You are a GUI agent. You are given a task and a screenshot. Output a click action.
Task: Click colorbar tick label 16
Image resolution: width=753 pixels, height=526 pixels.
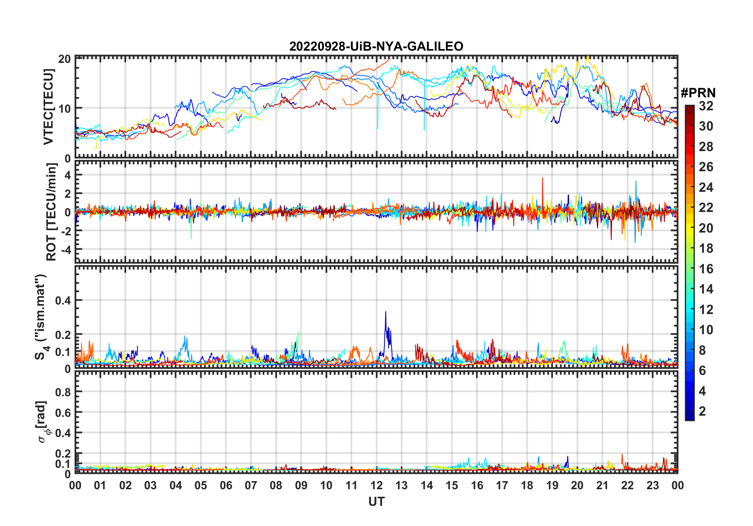click(706, 269)
